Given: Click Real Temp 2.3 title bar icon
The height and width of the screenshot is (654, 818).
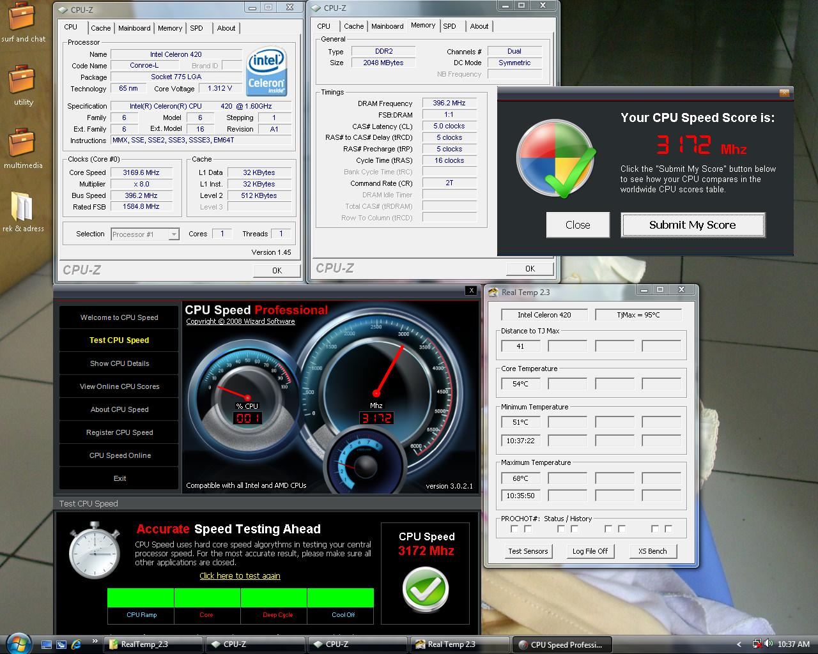Looking at the screenshot, I should tap(493, 293).
